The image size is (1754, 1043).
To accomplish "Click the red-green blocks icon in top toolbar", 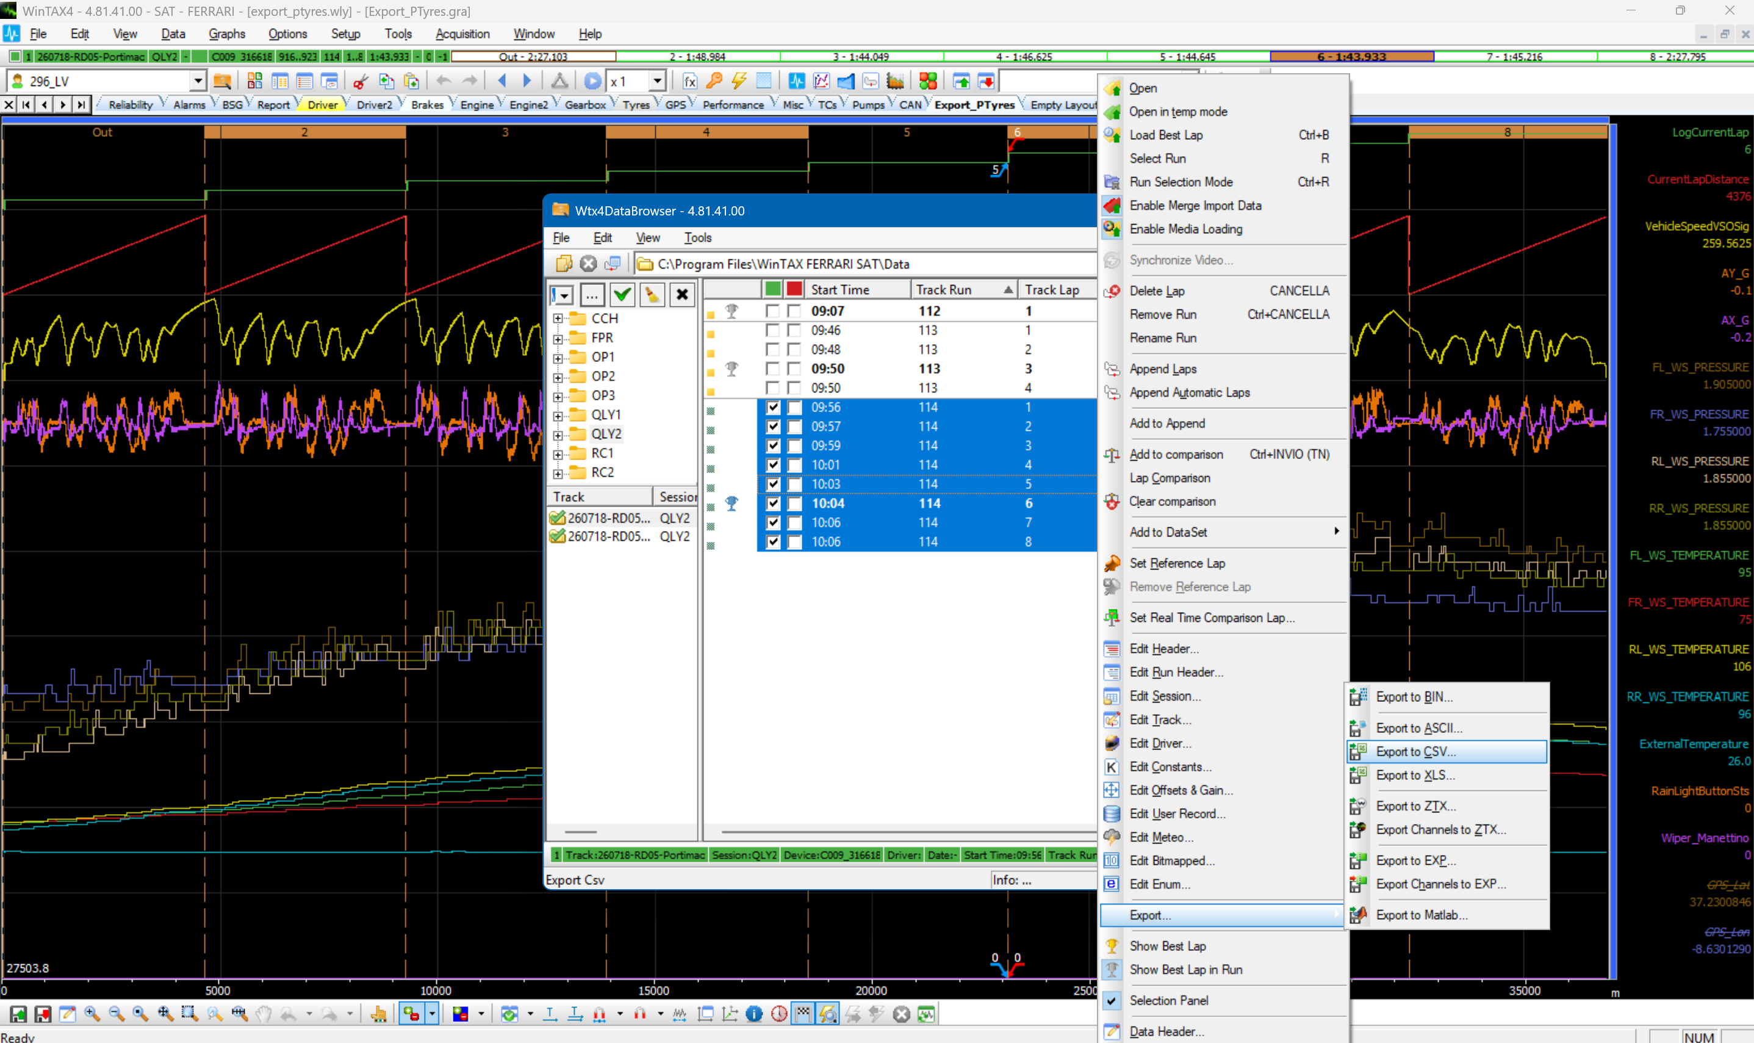I will (927, 82).
